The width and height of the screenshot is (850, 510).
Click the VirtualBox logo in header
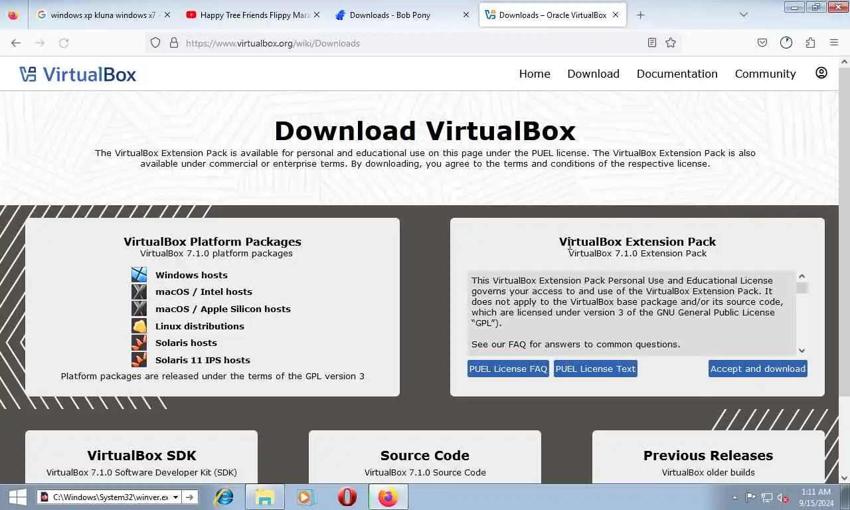(x=78, y=74)
